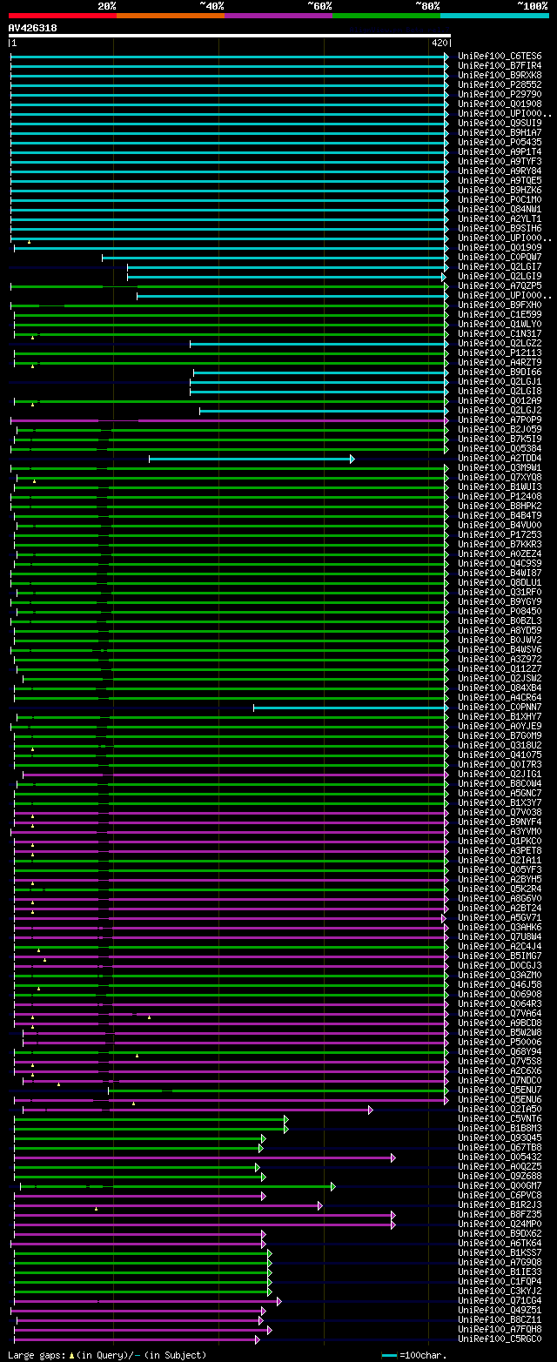
Task: Select the UniRef100_Q00GM7 label
Action: [x=499, y=1185]
